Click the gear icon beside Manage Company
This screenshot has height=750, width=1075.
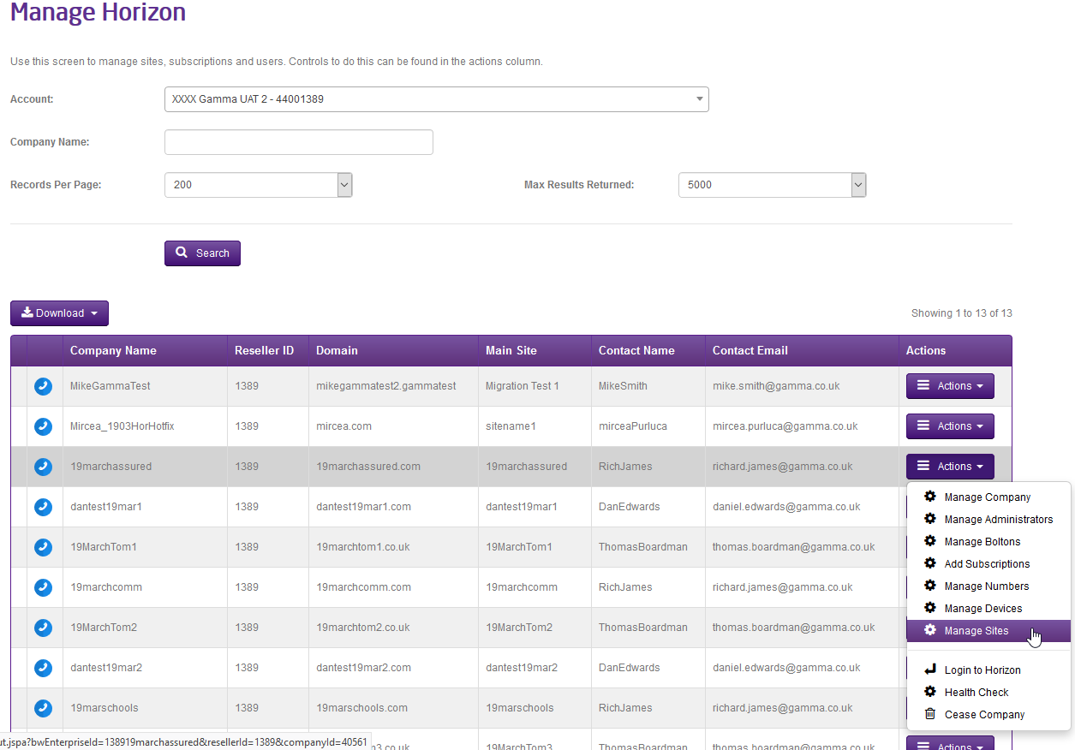point(930,497)
